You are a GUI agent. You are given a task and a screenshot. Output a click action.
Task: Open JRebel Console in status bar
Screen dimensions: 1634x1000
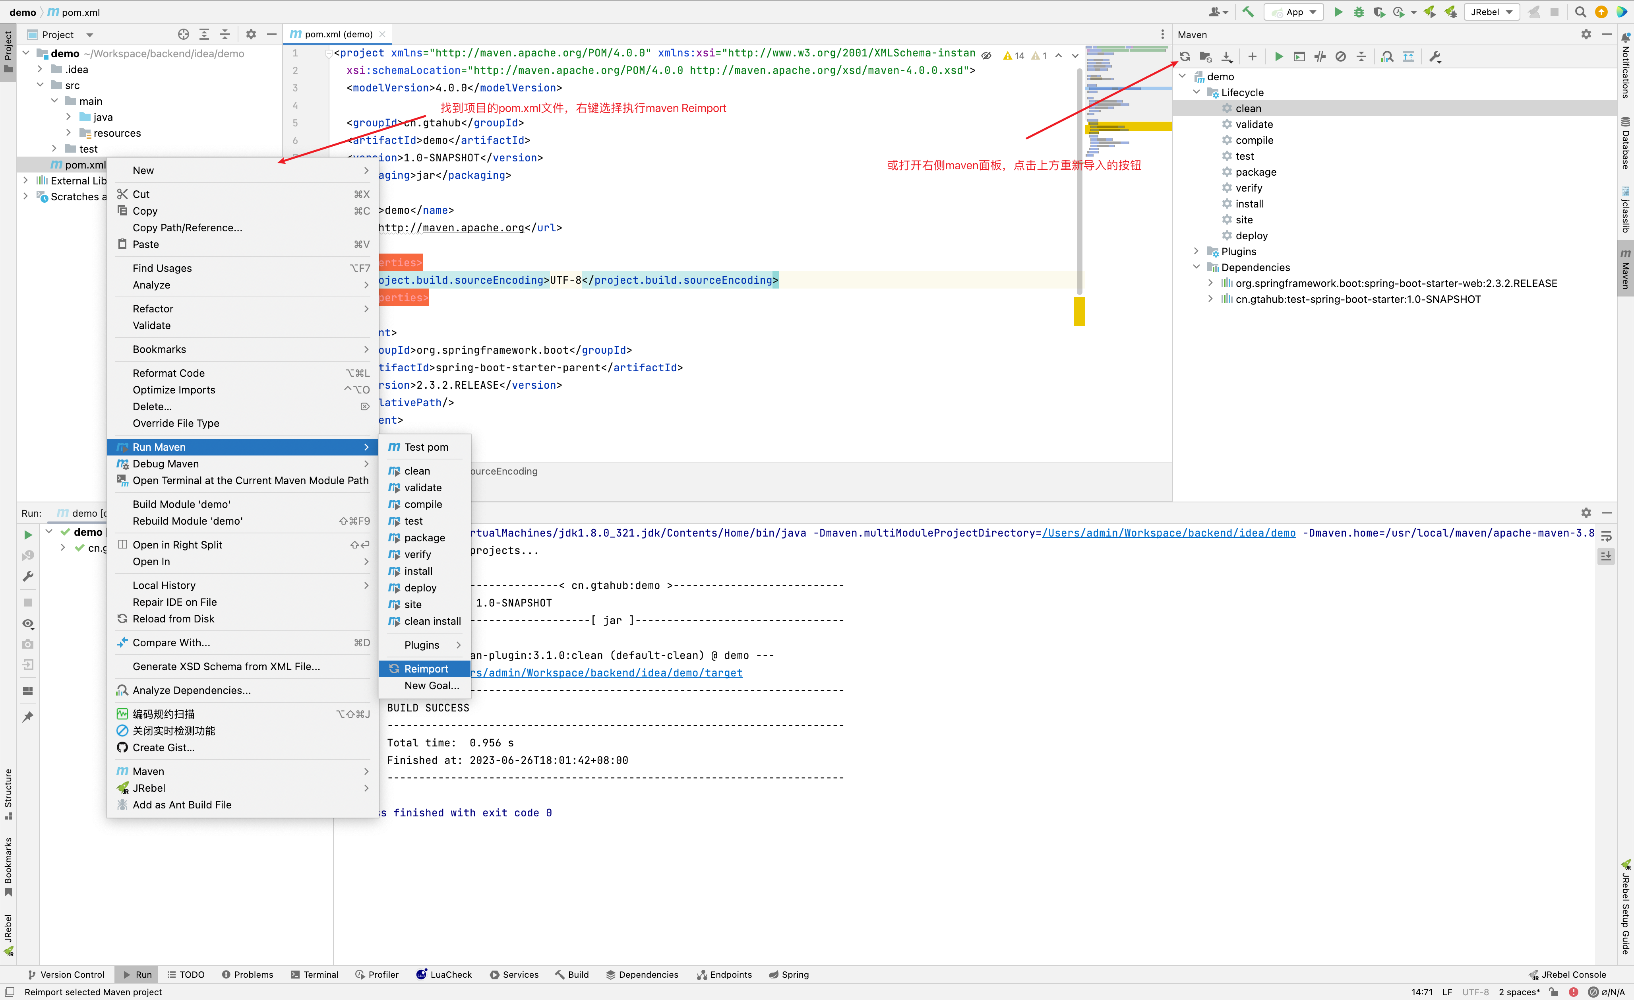[1567, 974]
